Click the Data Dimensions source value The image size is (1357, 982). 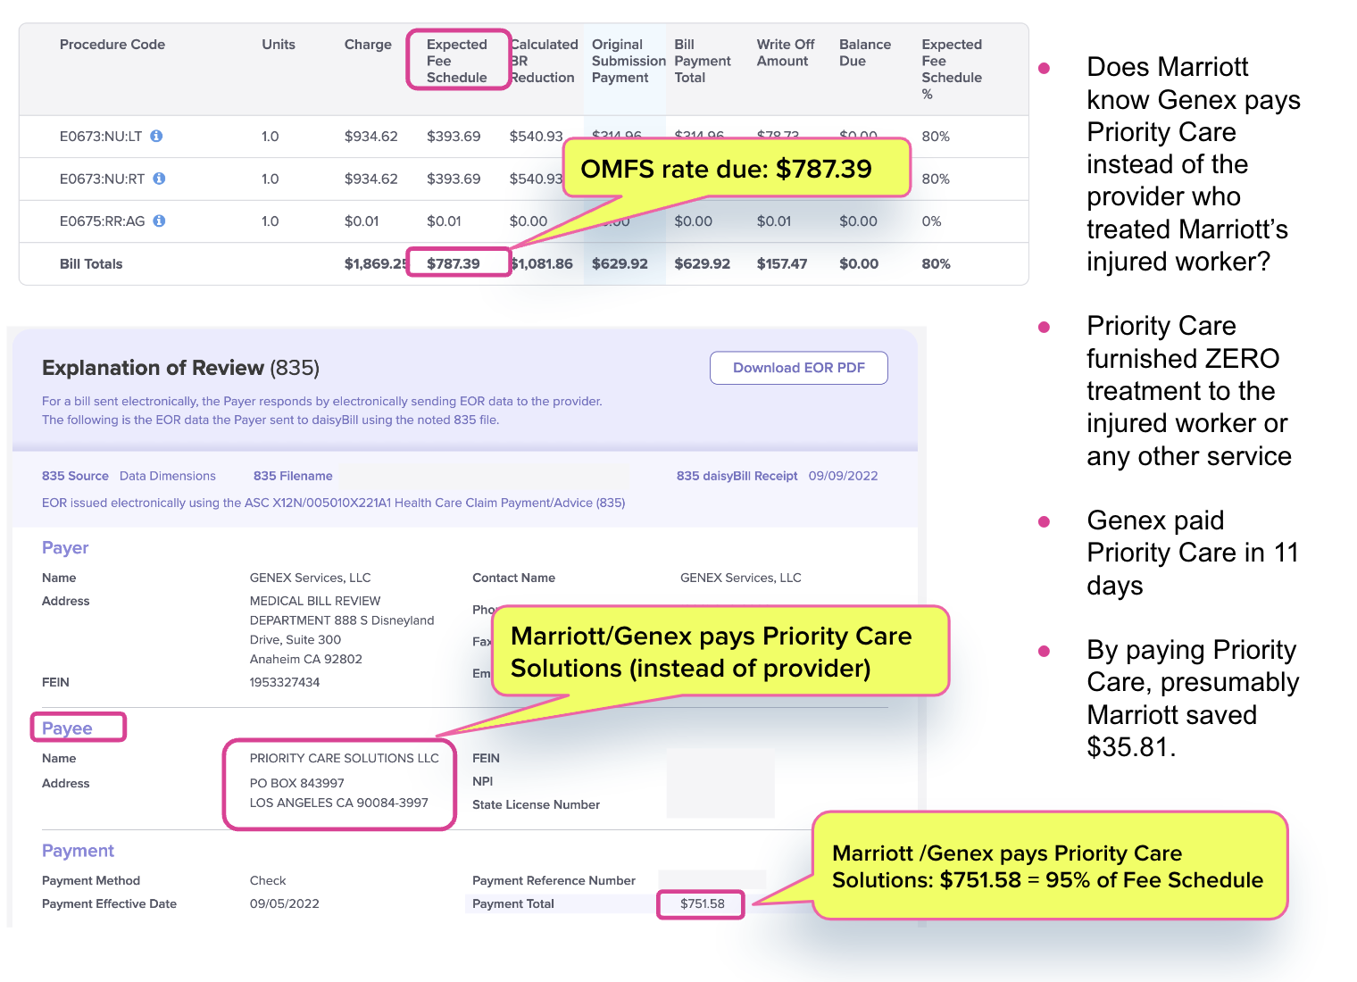tap(168, 476)
